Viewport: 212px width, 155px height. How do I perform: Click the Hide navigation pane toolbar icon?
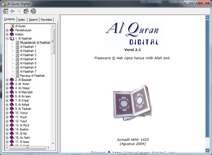tap(6, 11)
